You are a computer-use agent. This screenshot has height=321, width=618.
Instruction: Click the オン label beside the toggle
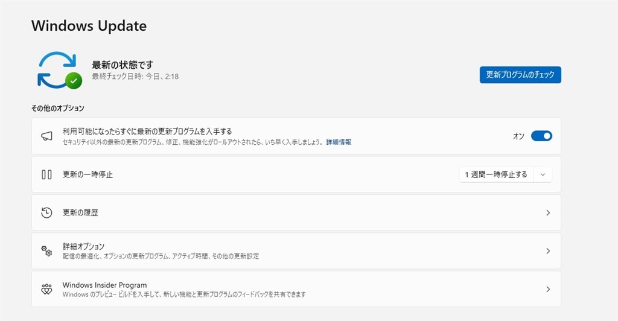518,136
